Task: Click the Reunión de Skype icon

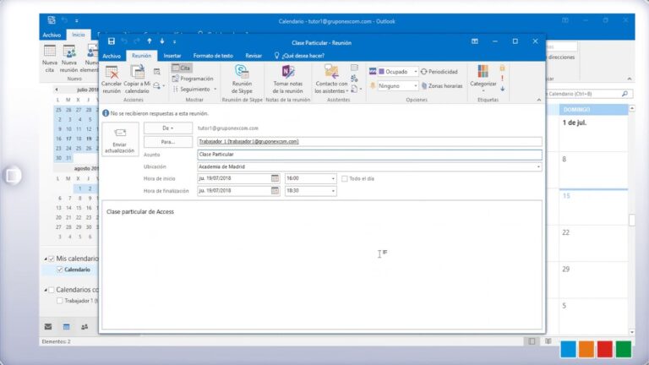Action: click(x=242, y=79)
